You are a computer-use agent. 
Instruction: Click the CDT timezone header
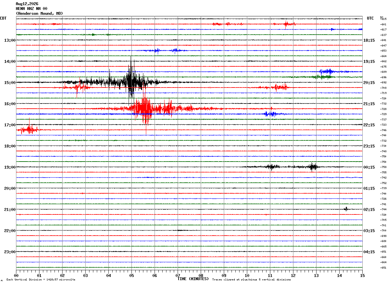[3, 18]
